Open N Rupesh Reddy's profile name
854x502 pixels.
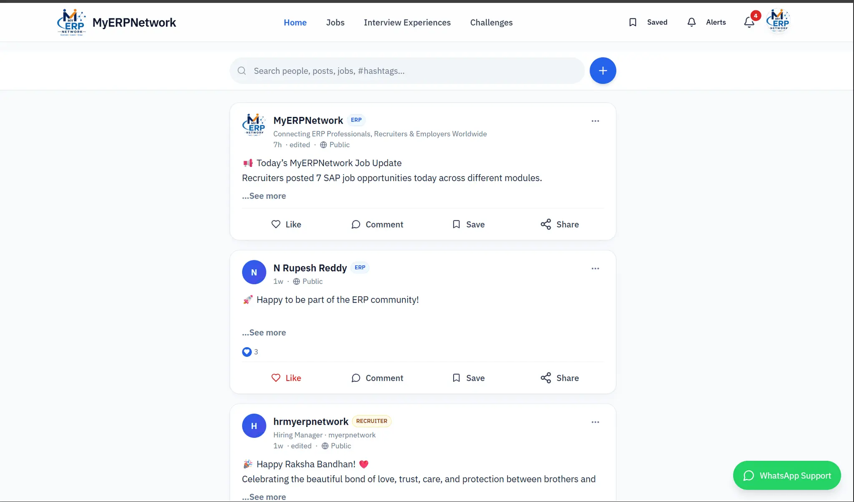pos(310,268)
